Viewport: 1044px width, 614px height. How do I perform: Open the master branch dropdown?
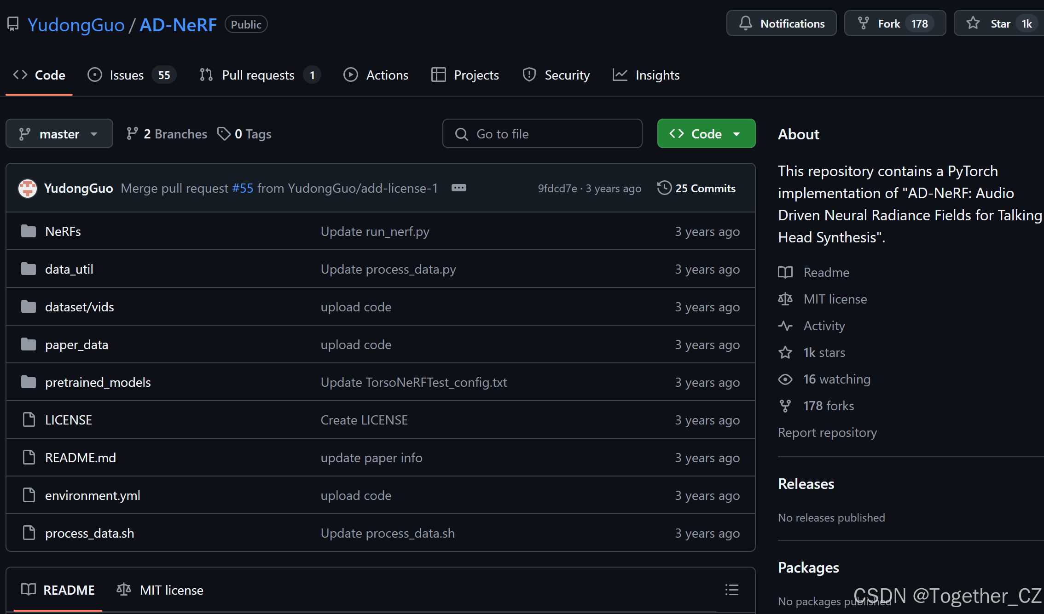click(59, 134)
